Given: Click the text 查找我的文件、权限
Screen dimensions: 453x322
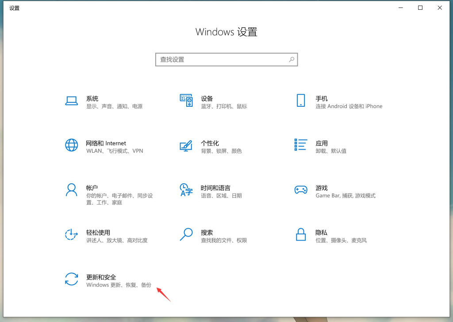Looking at the screenshot, I should [224, 241].
